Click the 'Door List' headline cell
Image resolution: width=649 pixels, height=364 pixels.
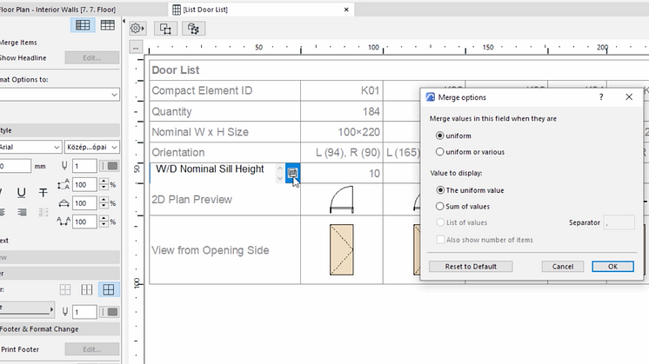click(x=399, y=69)
